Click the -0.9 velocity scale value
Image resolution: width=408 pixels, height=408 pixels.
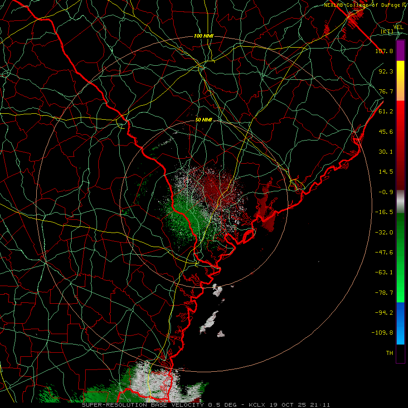tap(386, 192)
